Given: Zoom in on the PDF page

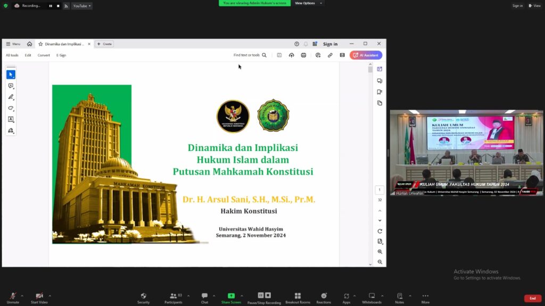Looking at the screenshot, I should 379,252.
